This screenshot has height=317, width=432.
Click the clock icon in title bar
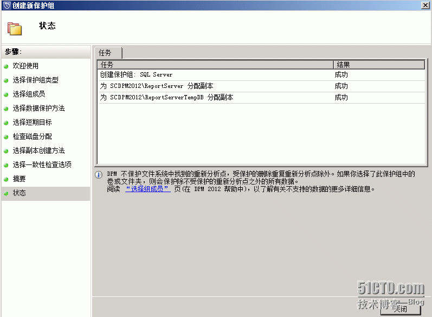[7, 5]
